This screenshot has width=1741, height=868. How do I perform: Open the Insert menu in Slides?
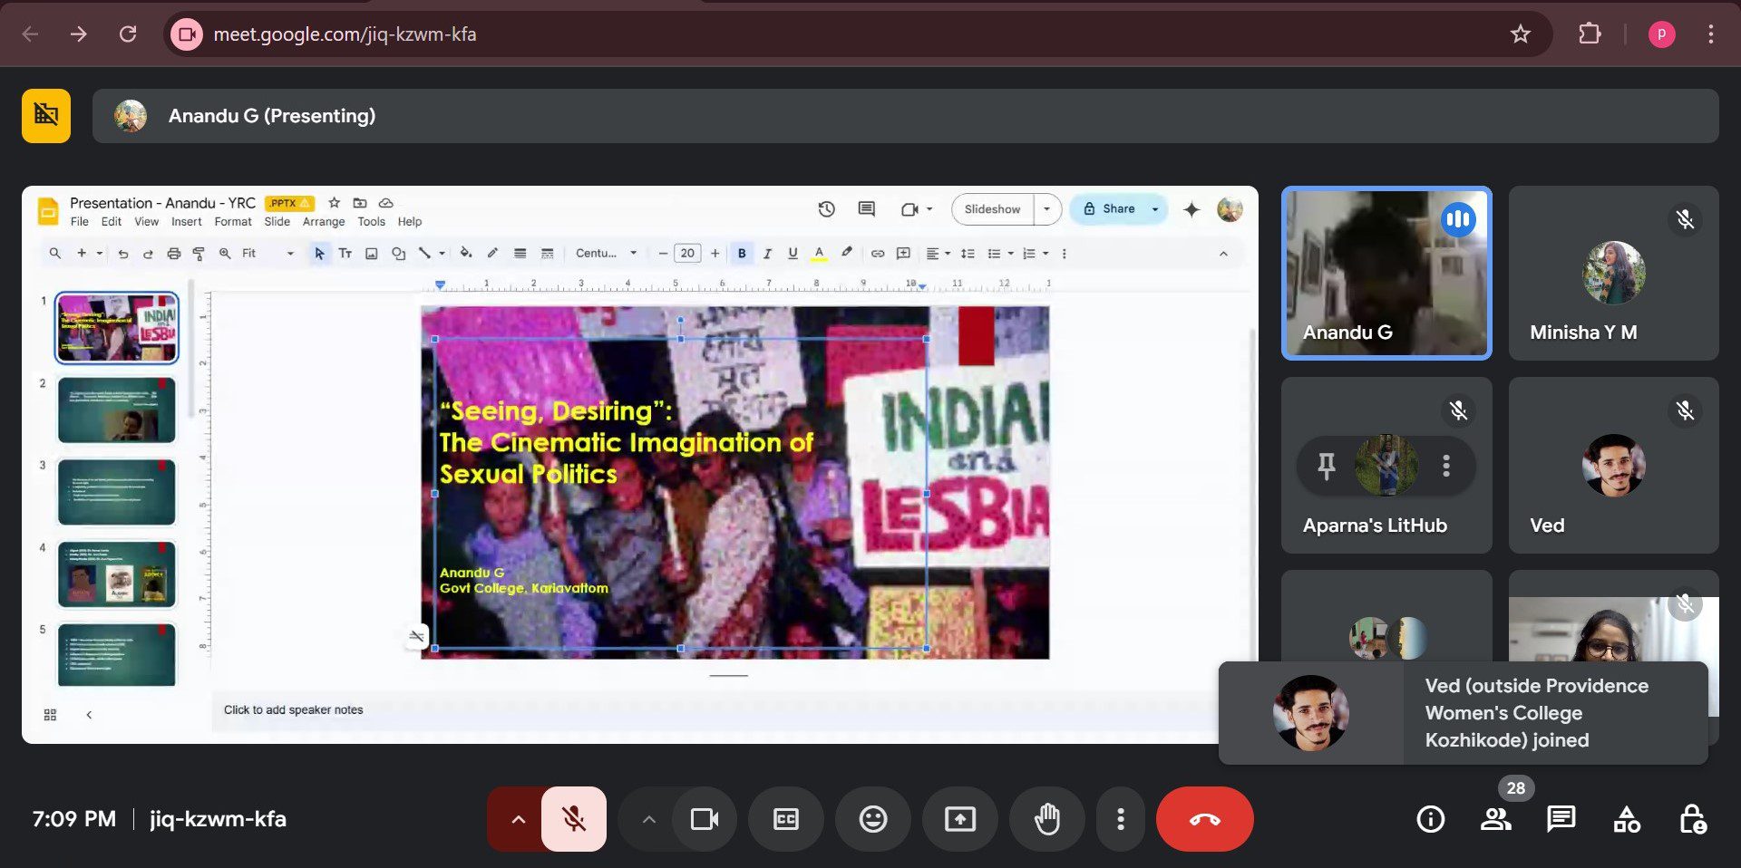pyautogui.click(x=186, y=222)
